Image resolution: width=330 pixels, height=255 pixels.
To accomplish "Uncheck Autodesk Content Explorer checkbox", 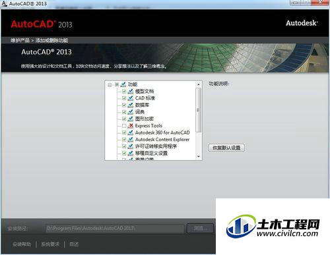I will click(124, 140).
